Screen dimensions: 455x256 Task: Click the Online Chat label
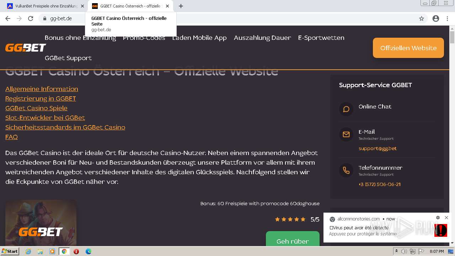[x=375, y=107]
